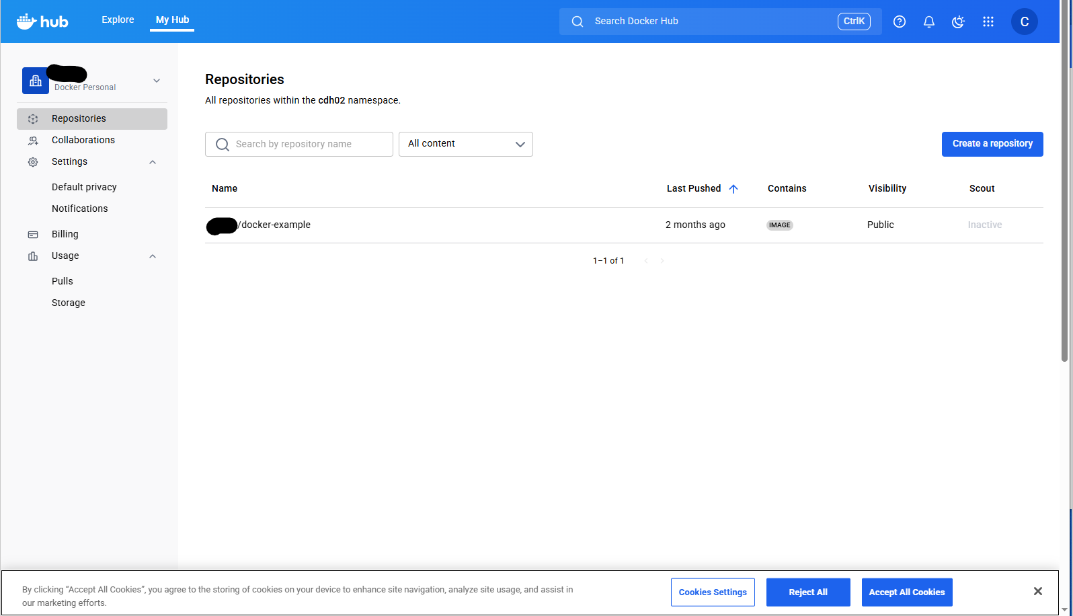The width and height of the screenshot is (1073, 616).
Task: Close the cookie banner with X
Action: click(x=1038, y=591)
